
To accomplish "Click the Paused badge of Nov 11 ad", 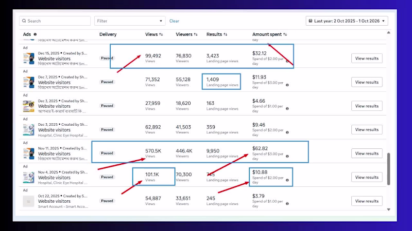I will click(107, 153).
